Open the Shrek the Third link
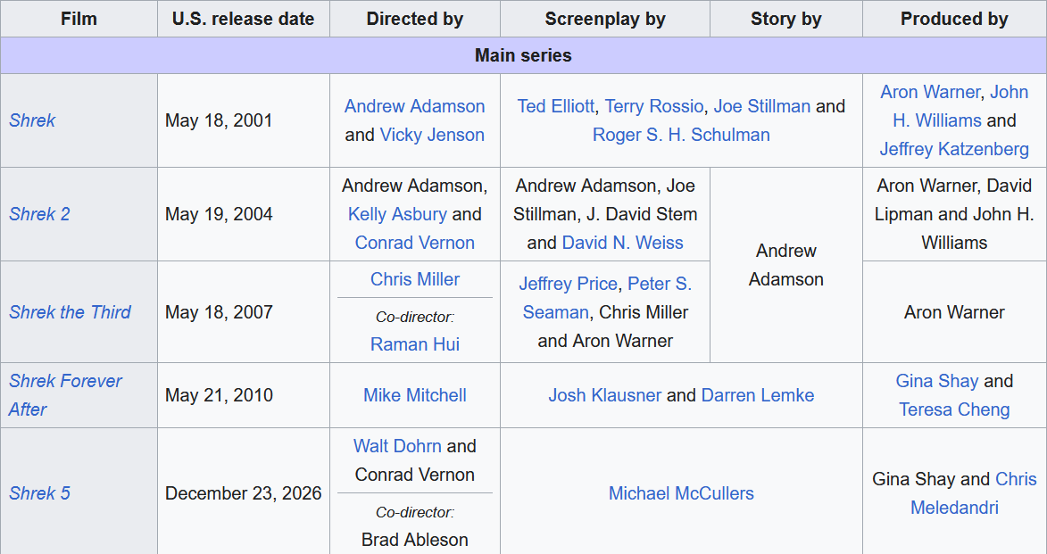 click(x=71, y=312)
